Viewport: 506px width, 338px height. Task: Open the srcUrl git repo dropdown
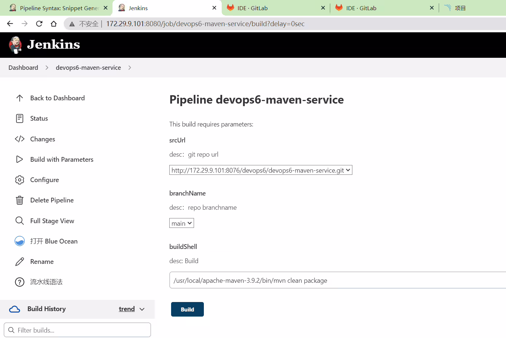(261, 170)
